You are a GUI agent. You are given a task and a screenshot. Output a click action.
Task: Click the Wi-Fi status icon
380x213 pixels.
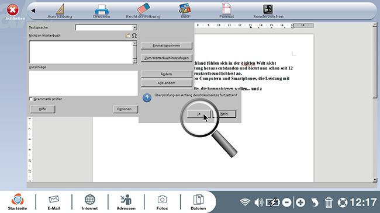(x=245, y=202)
